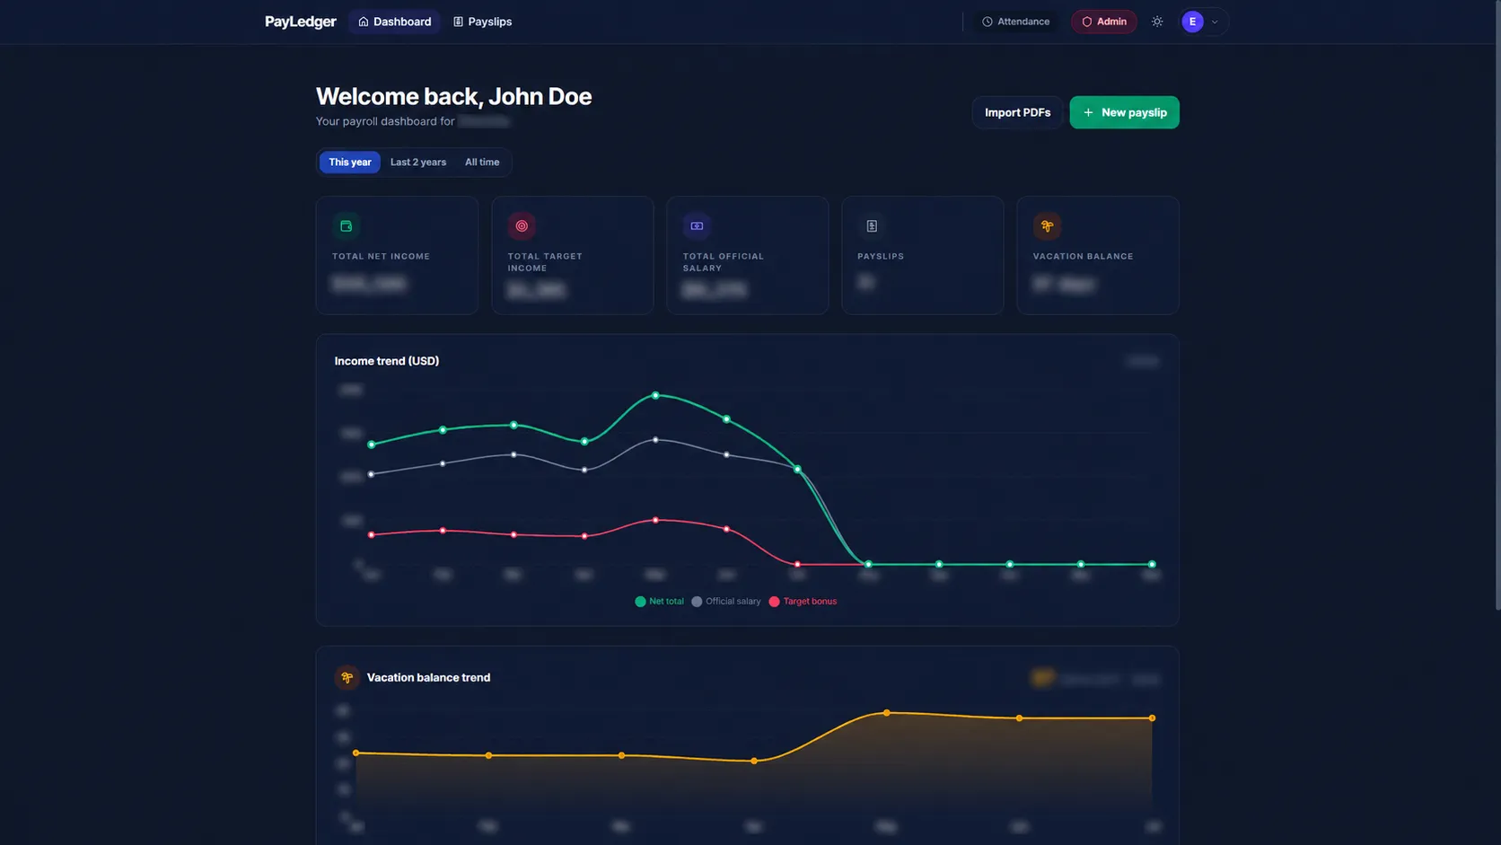Click the document icon on Payslips card
The image size is (1501, 845).
[x=872, y=226]
